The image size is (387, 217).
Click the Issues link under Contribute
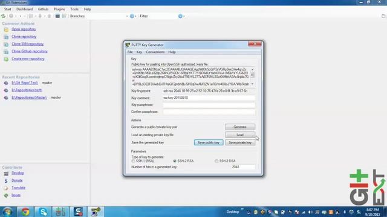16,195
